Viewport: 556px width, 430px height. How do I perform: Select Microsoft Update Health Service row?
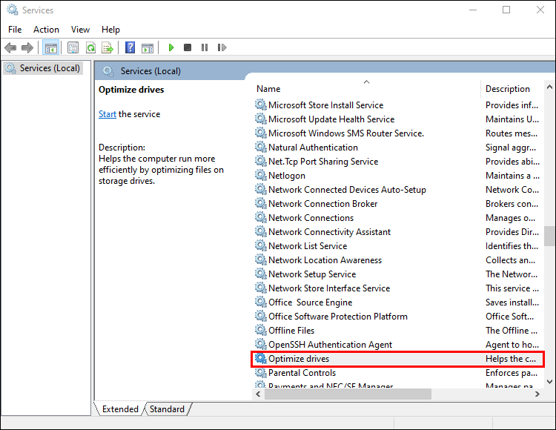[398, 119]
